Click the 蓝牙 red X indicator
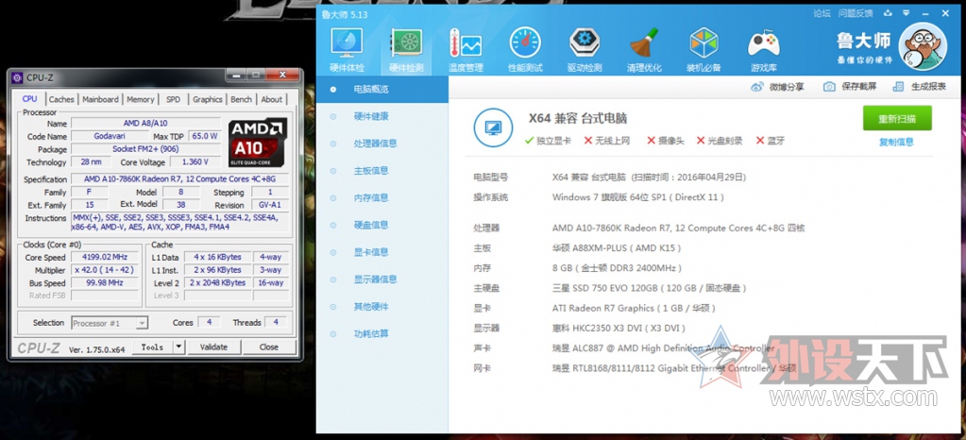Image resolution: width=966 pixels, height=440 pixels. 759,141
